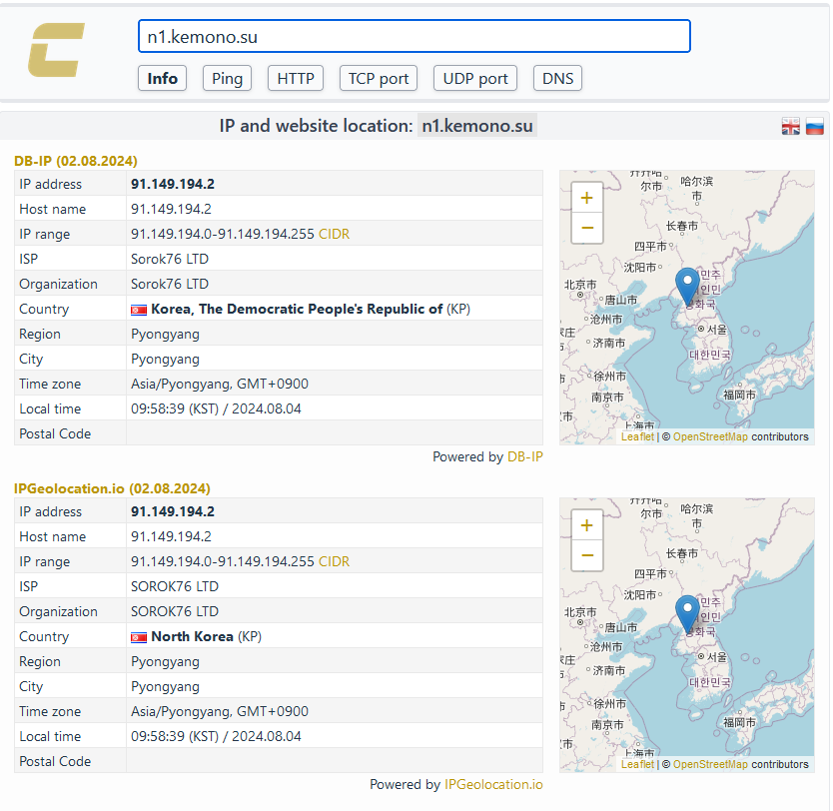Click the Postal Code label in the DB-IP table
Viewport: 833px width, 811px height.
pos(55,433)
